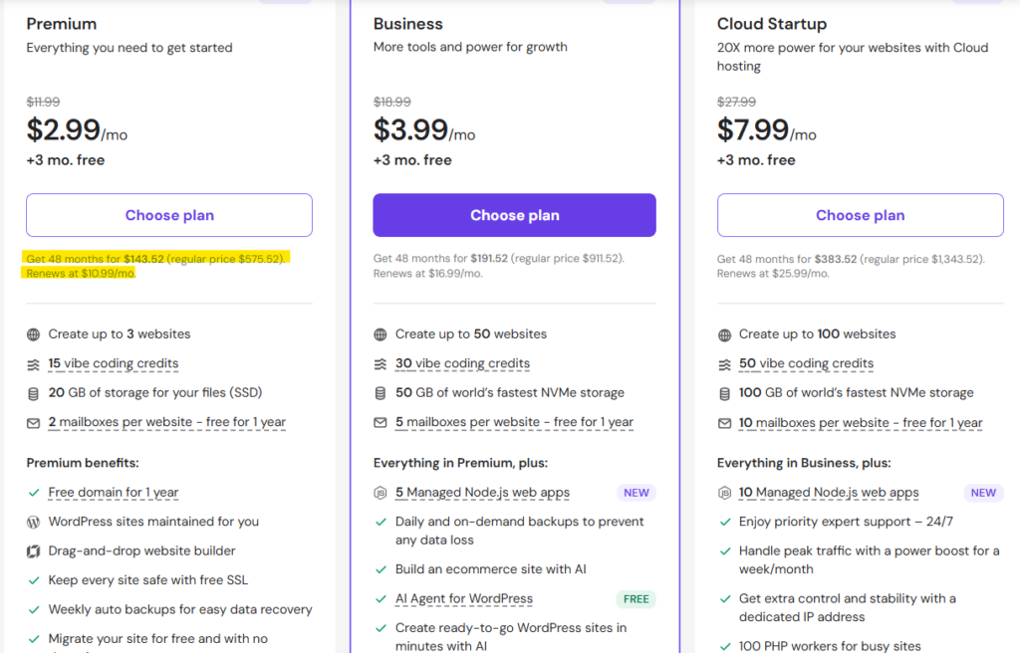The height and width of the screenshot is (653, 1020).
Task: Click the Managed Node.js web apps icon in Business
Action: coord(379,492)
